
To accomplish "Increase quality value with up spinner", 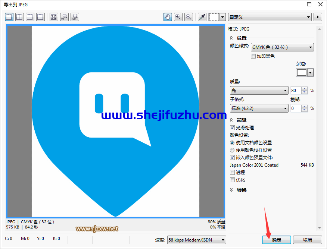I will pos(305,89).
